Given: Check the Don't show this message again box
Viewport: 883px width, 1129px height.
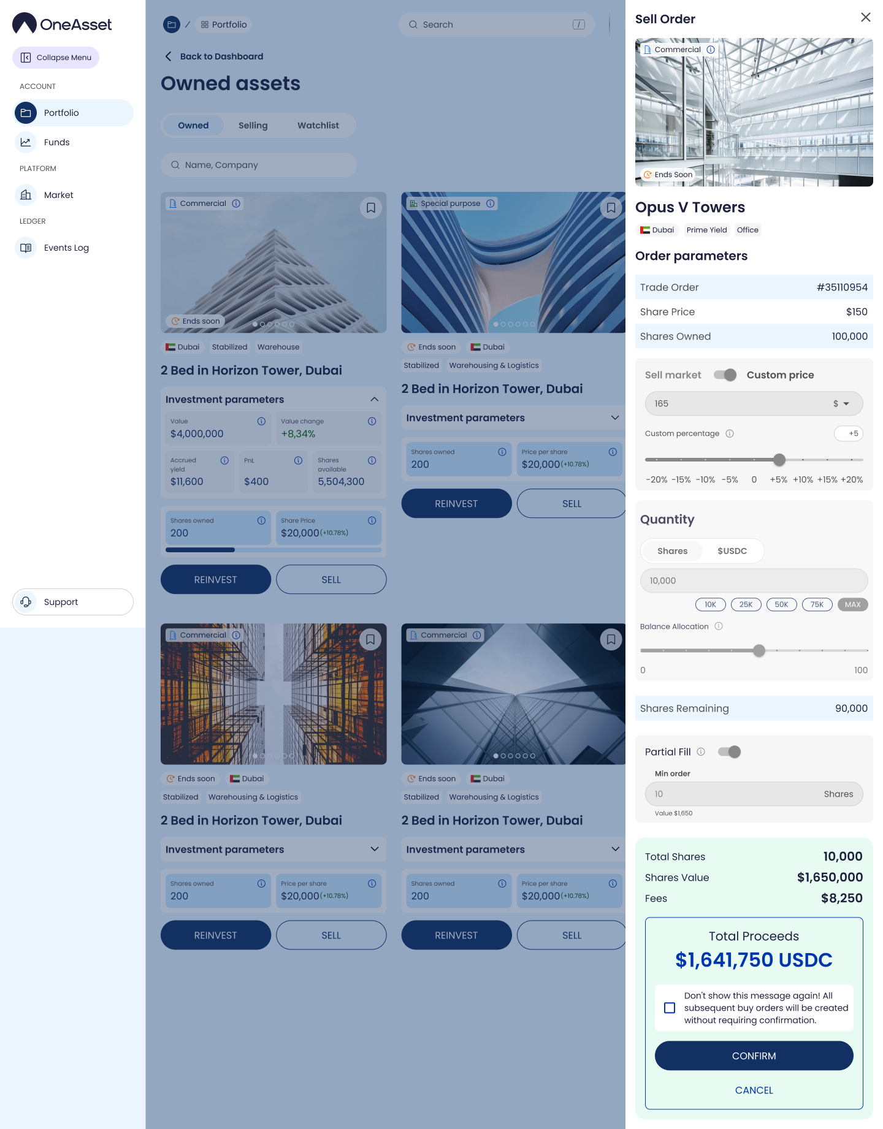Looking at the screenshot, I should coord(670,1008).
